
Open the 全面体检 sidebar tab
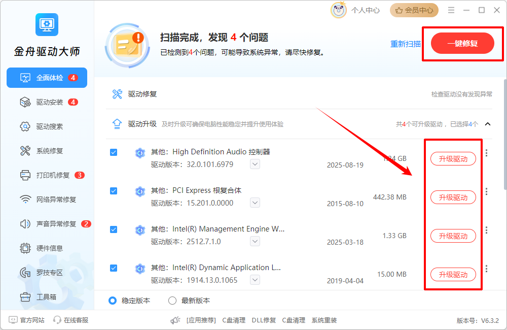[x=47, y=78]
